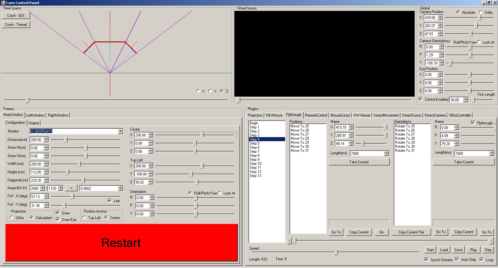Open the LeftWindow frame tab
The height and width of the screenshot is (268, 498).
coord(35,115)
